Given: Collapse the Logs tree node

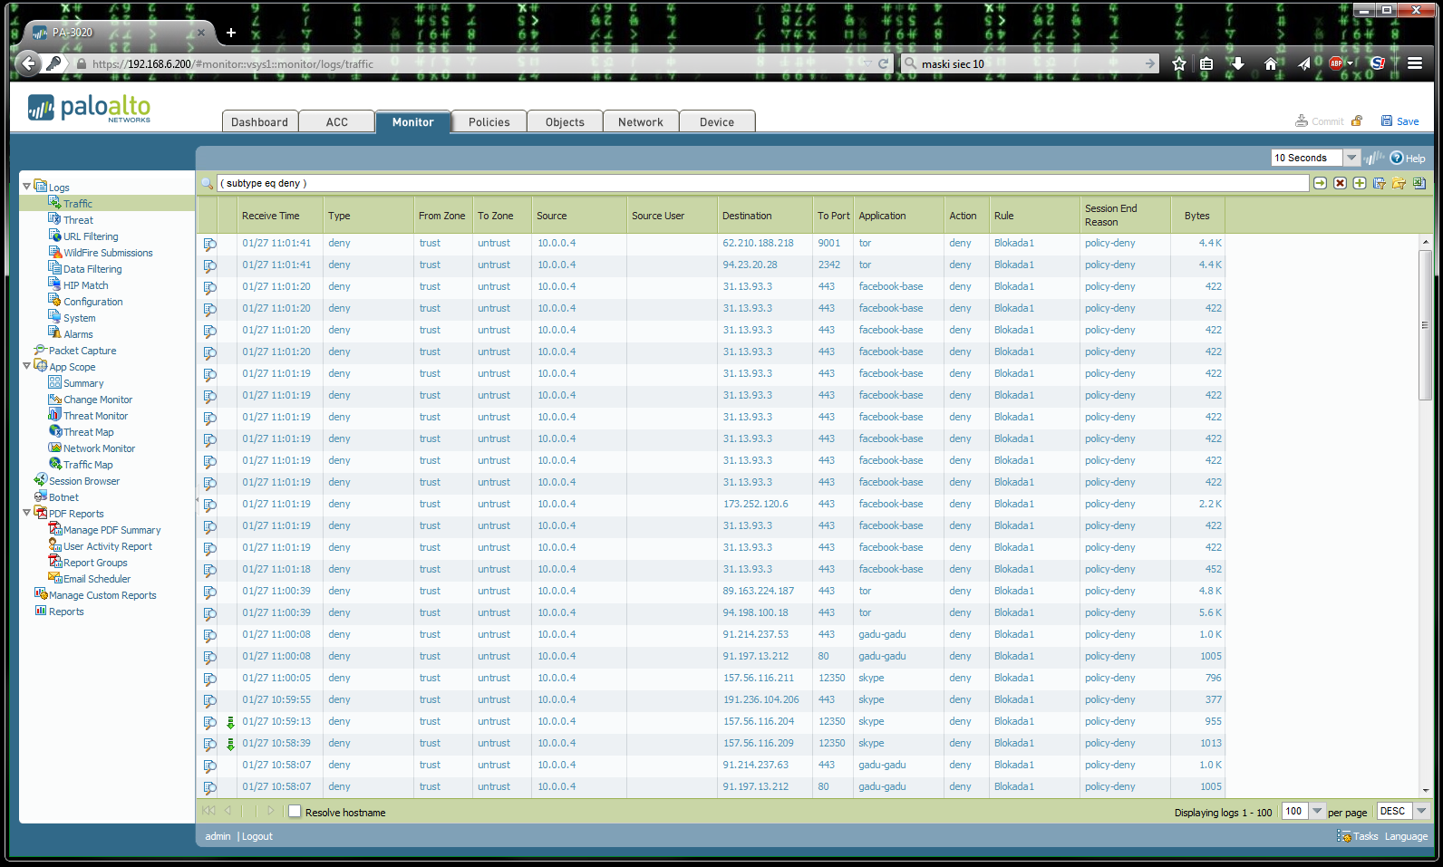Looking at the screenshot, I should pyautogui.click(x=26, y=187).
